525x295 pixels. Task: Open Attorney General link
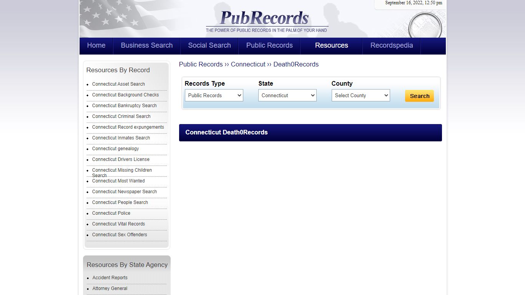110,288
